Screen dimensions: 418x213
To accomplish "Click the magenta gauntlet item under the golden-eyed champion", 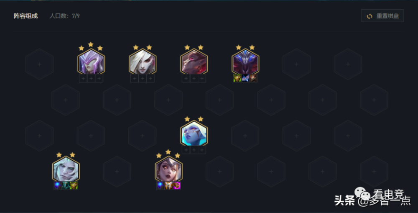I will pyautogui.click(x=177, y=185).
